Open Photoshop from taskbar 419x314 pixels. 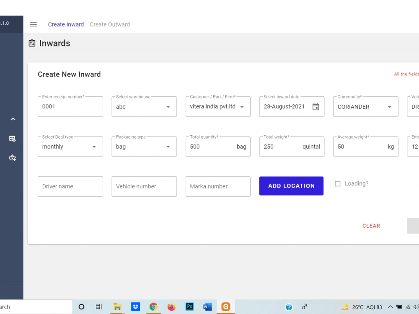(190, 306)
